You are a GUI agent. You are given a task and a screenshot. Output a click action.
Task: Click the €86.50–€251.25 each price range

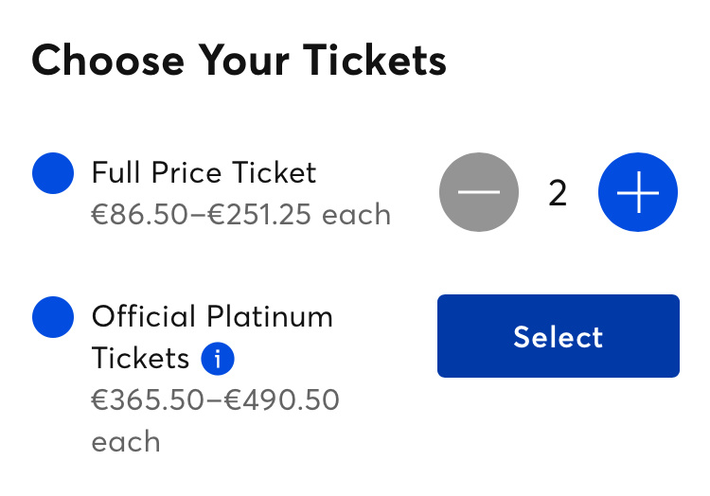click(x=240, y=215)
